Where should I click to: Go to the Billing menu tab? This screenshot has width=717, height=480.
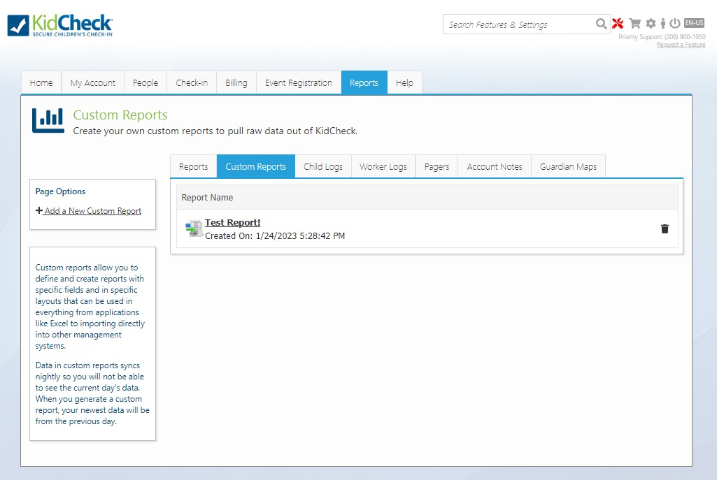(x=236, y=82)
